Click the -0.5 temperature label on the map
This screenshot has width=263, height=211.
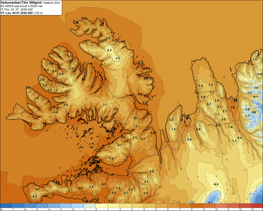click(x=216, y=184)
